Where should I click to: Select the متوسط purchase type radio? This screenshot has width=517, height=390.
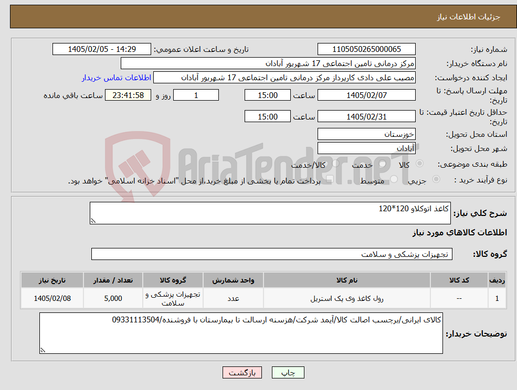click(x=394, y=179)
